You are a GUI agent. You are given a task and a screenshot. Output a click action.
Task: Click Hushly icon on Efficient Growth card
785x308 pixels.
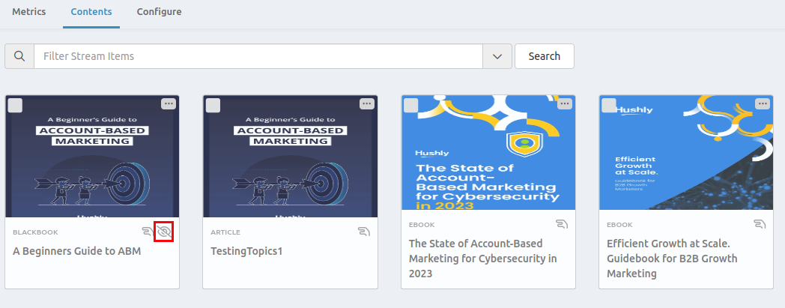760,224
